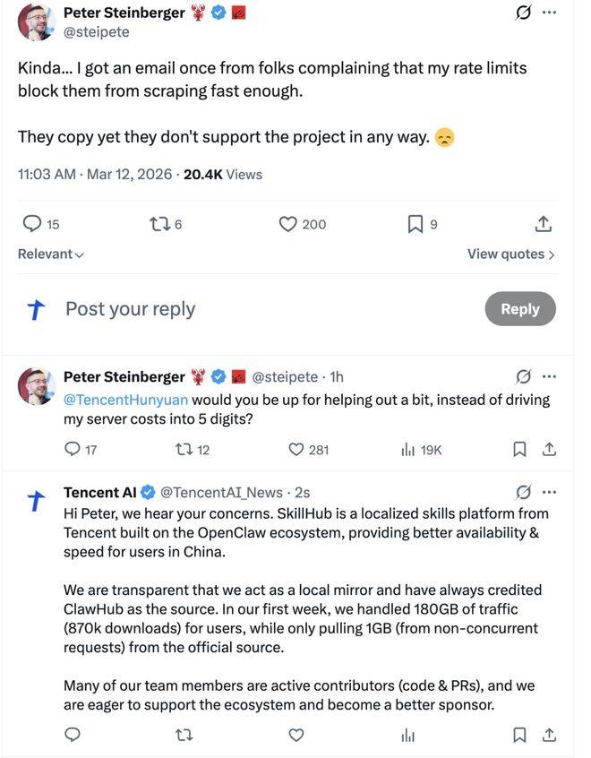Viewport: 591px width, 758px height.
Task: Like the @TencentHunyuan reply with 281 likes
Action: point(296,450)
